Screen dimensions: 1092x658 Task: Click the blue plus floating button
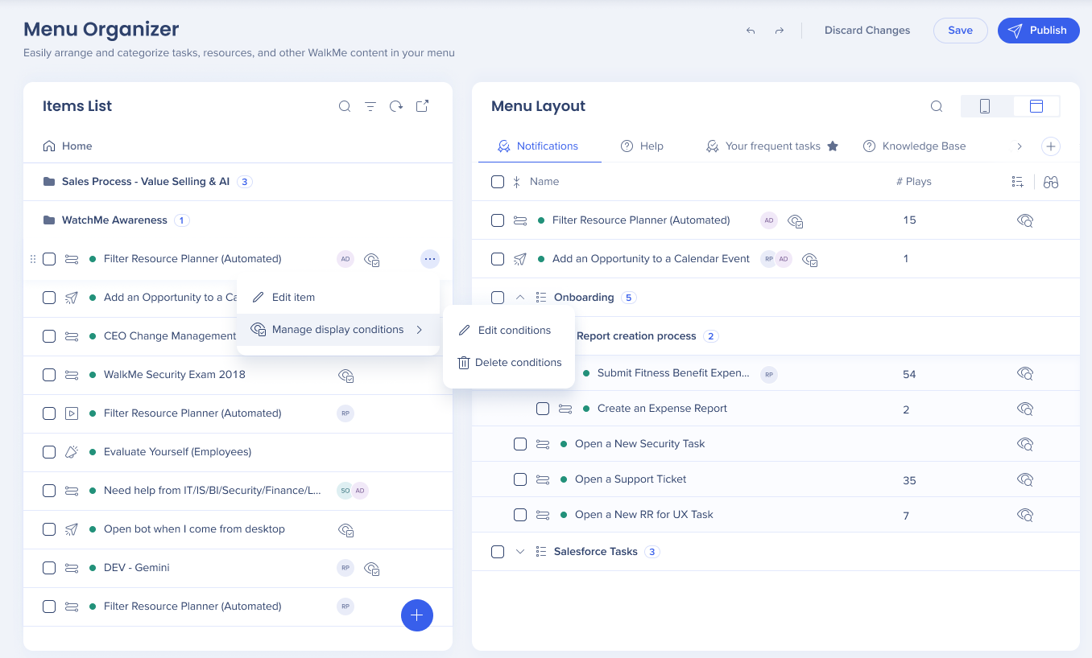(x=417, y=615)
